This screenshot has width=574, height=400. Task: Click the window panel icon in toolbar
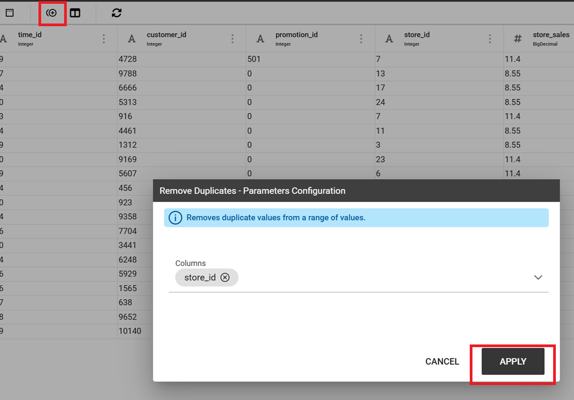[x=10, y=13]
